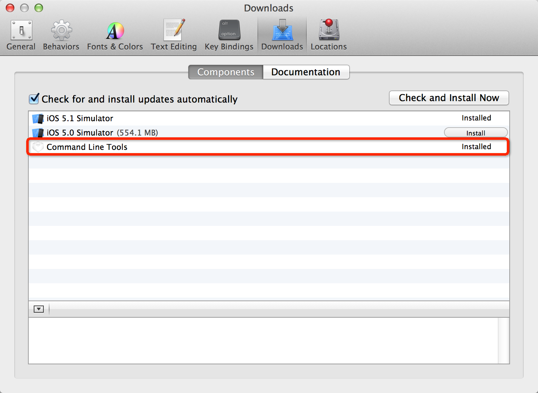This screenshot has width=538, height=393.
Task: Select the iOS 5.1 Simulator row
Action: (x=215, y=118)
